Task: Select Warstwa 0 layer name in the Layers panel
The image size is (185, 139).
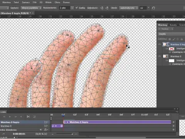Action: [176, 56]
